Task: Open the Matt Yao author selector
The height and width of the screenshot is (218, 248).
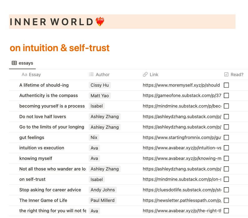Action: tap(100, 96)
